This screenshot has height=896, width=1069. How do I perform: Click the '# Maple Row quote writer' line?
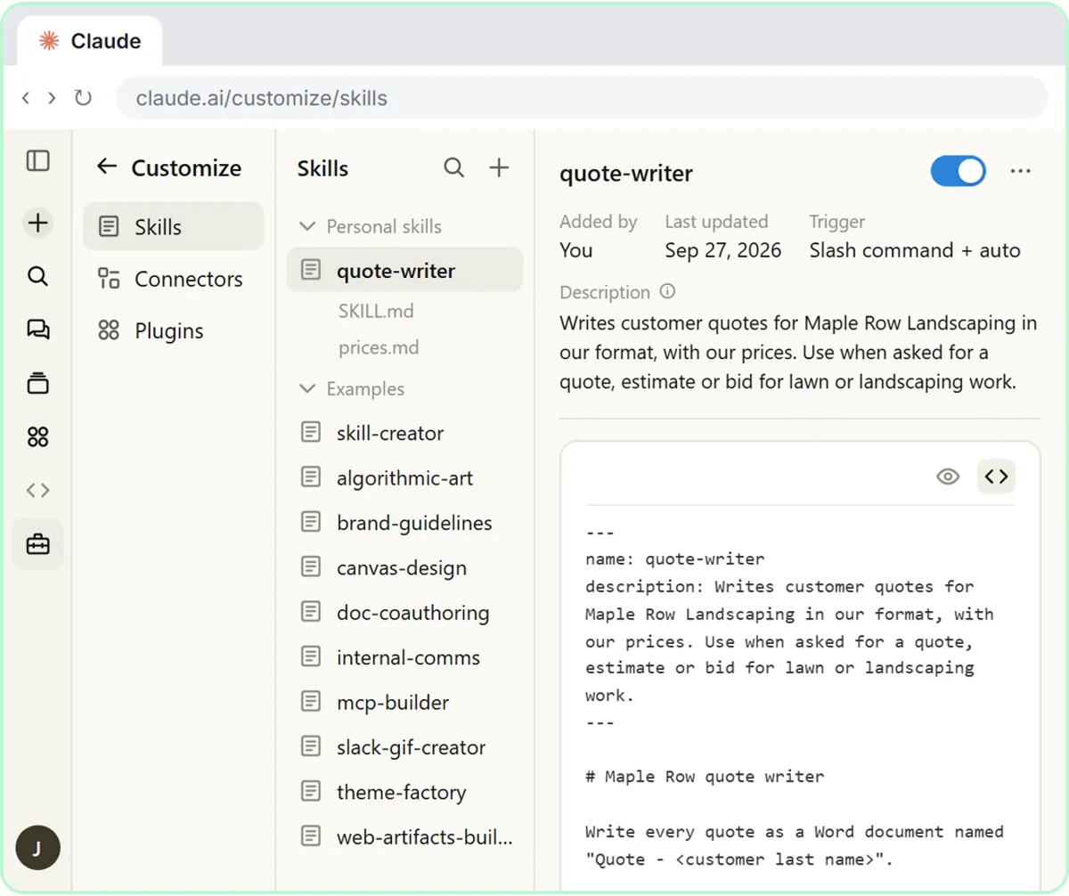click(705, 776)
